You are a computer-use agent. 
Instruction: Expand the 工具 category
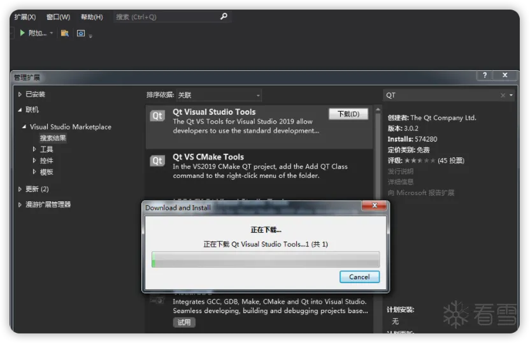[x=34, y=149]
